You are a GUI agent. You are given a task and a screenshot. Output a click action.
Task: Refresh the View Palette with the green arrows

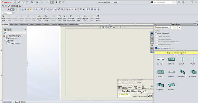pyautogui.click(x=176, y=27)
